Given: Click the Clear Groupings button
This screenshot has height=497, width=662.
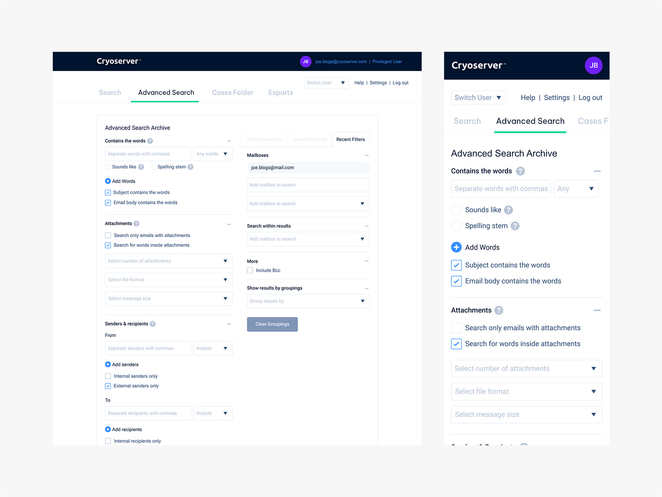Looking at the screenshot, I should point(272,324).
